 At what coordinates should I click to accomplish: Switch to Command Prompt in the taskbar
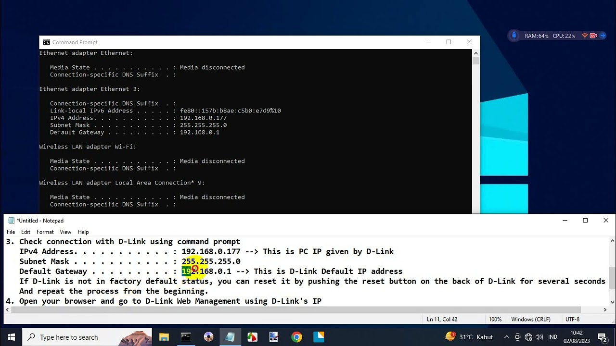(x=186, y=337)
